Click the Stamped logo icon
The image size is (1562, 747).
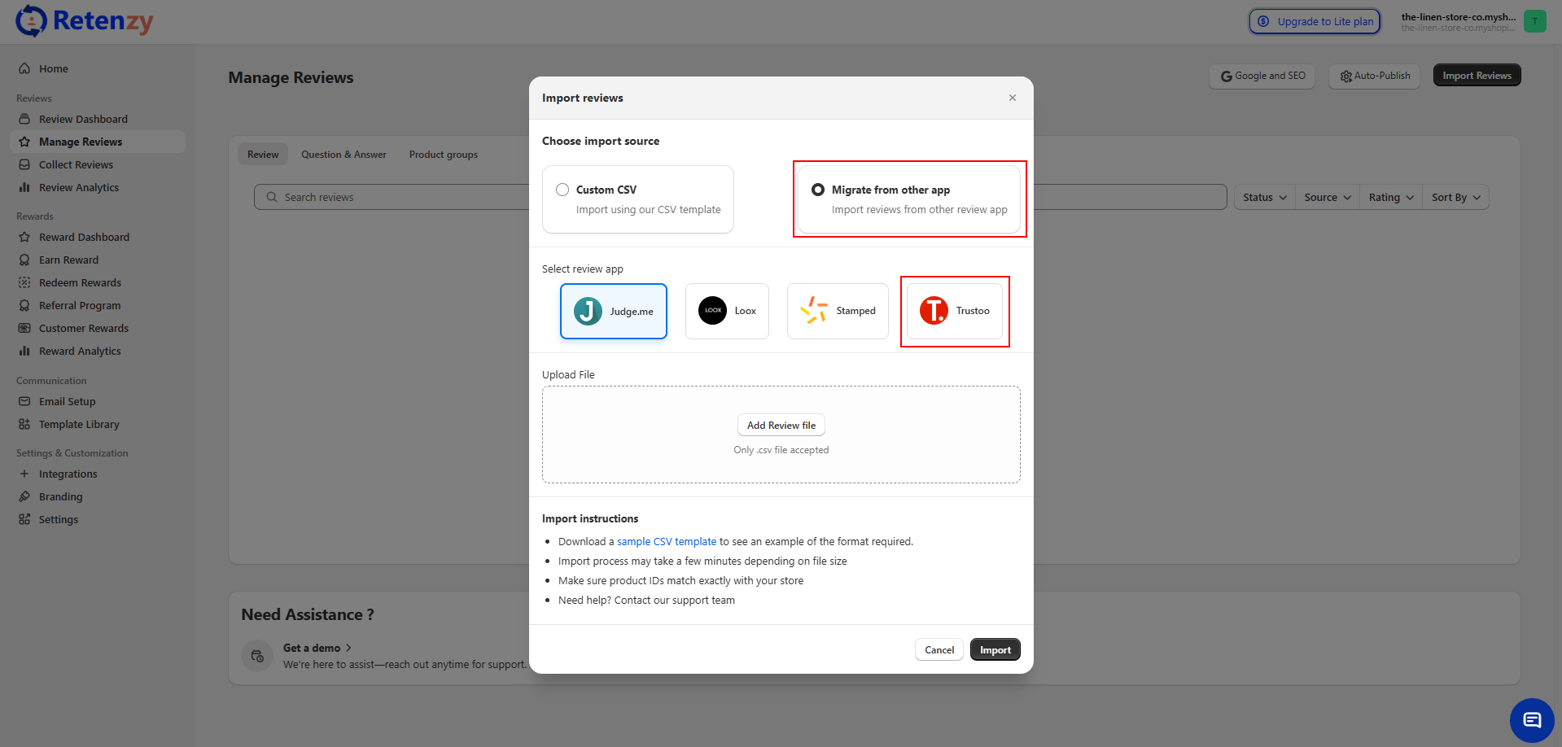tap(814, 310)
